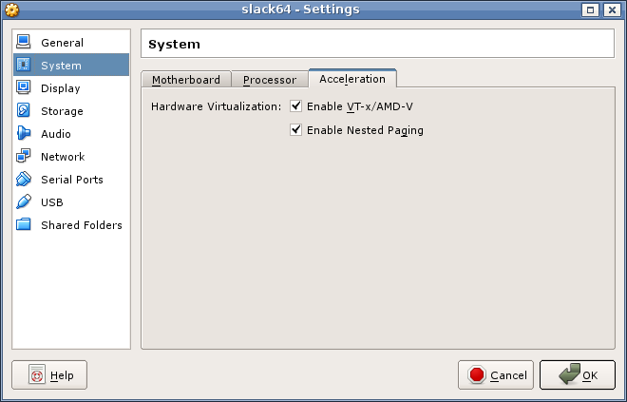
Task: Click the System chip icon
Action: (x=24, y=66)
